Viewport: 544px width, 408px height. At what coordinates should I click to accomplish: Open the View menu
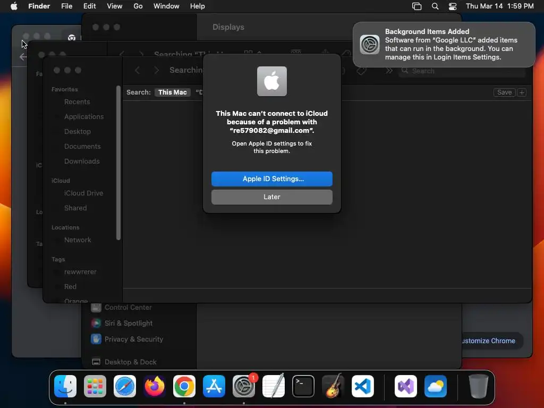coord(115,6)
